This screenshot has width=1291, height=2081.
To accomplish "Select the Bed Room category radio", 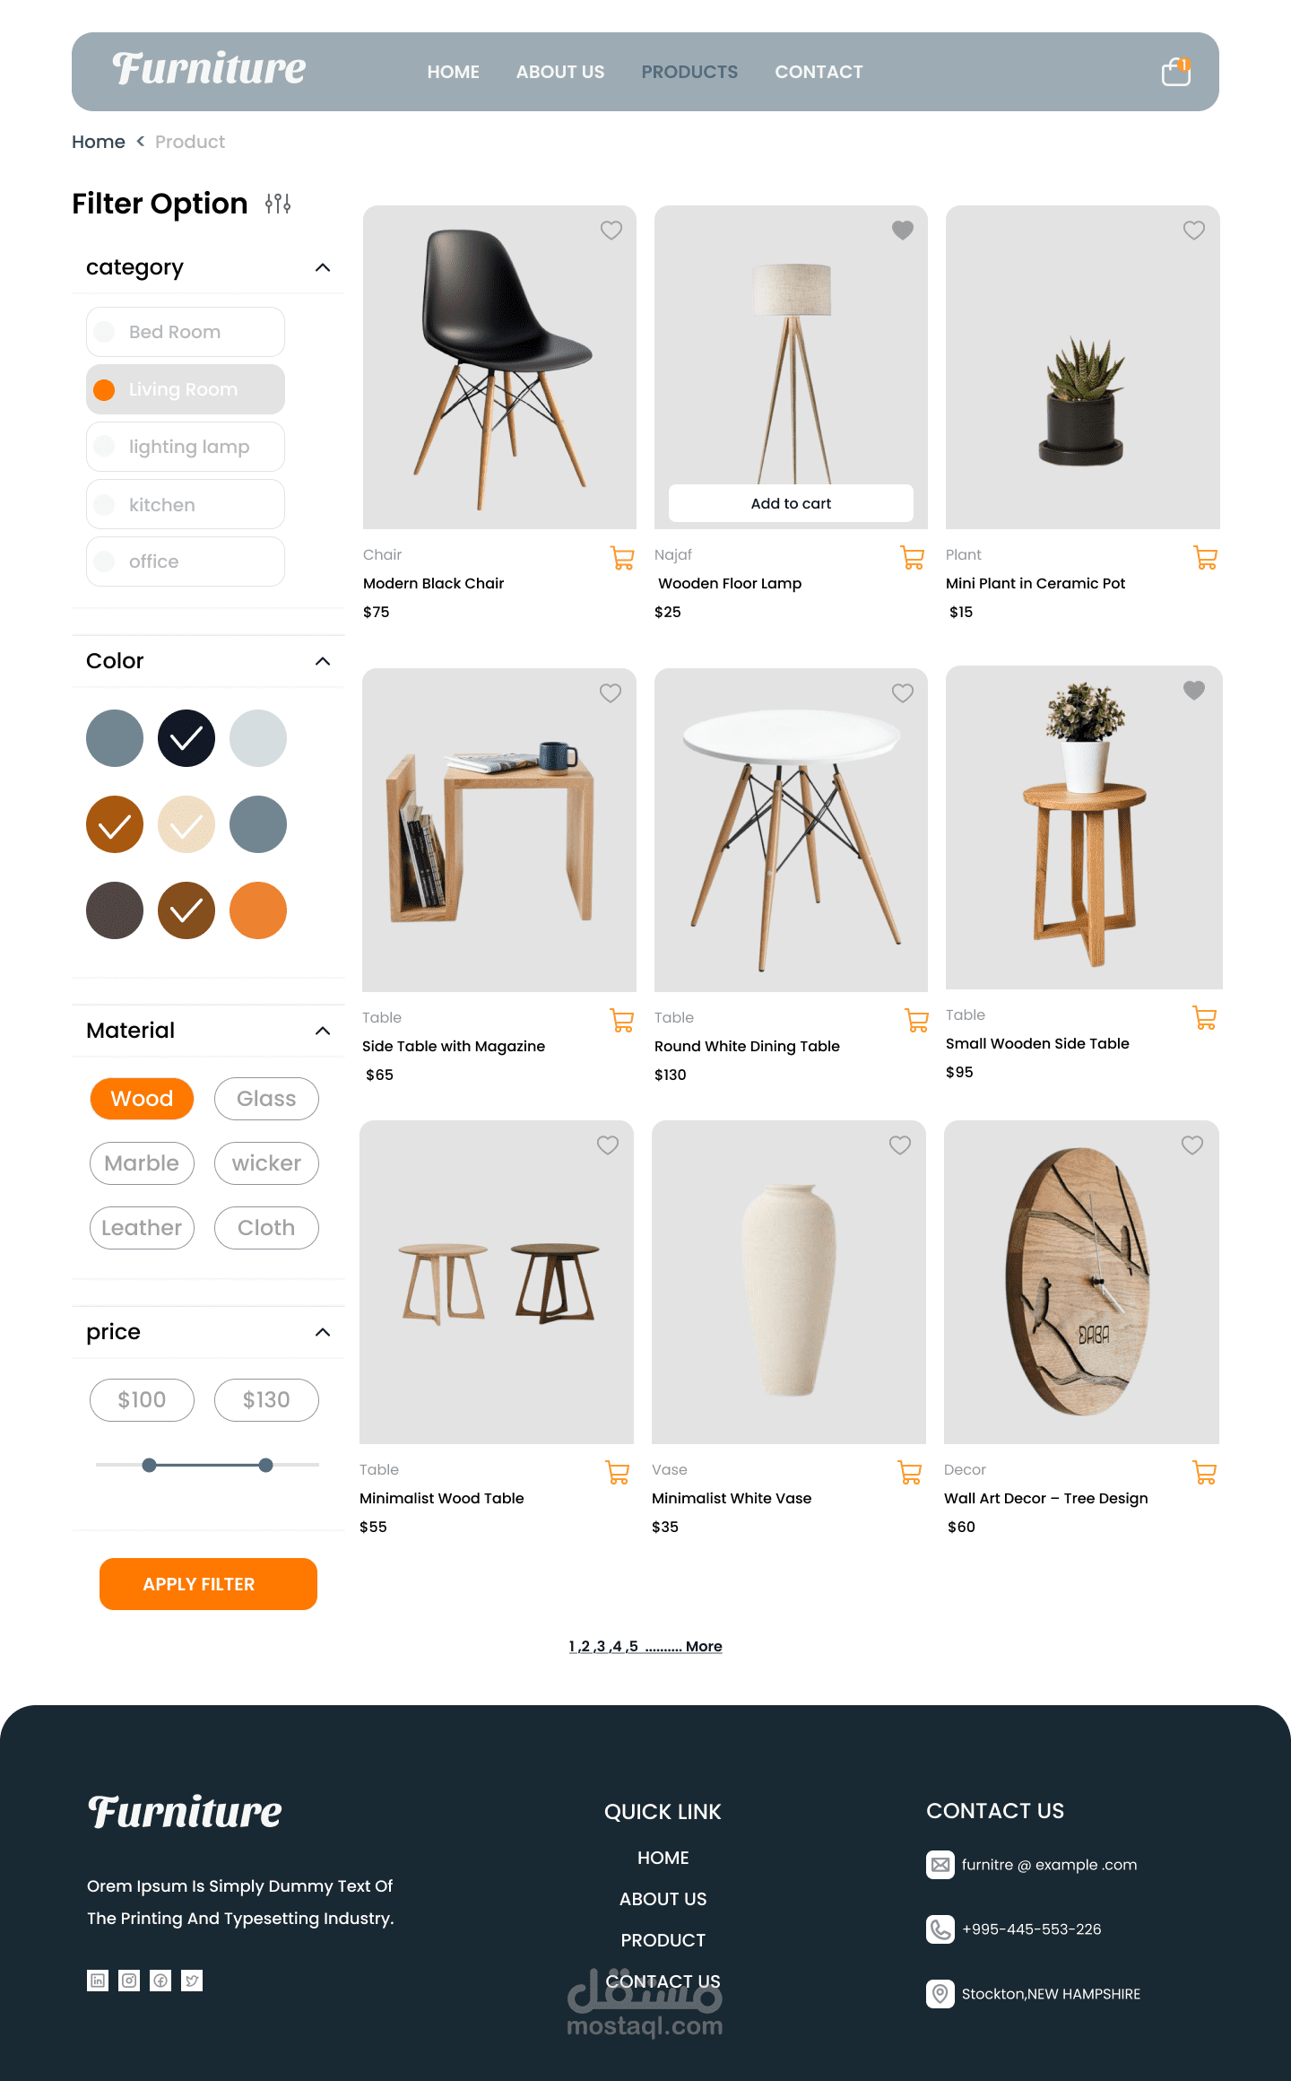I will tap(104, 332).
